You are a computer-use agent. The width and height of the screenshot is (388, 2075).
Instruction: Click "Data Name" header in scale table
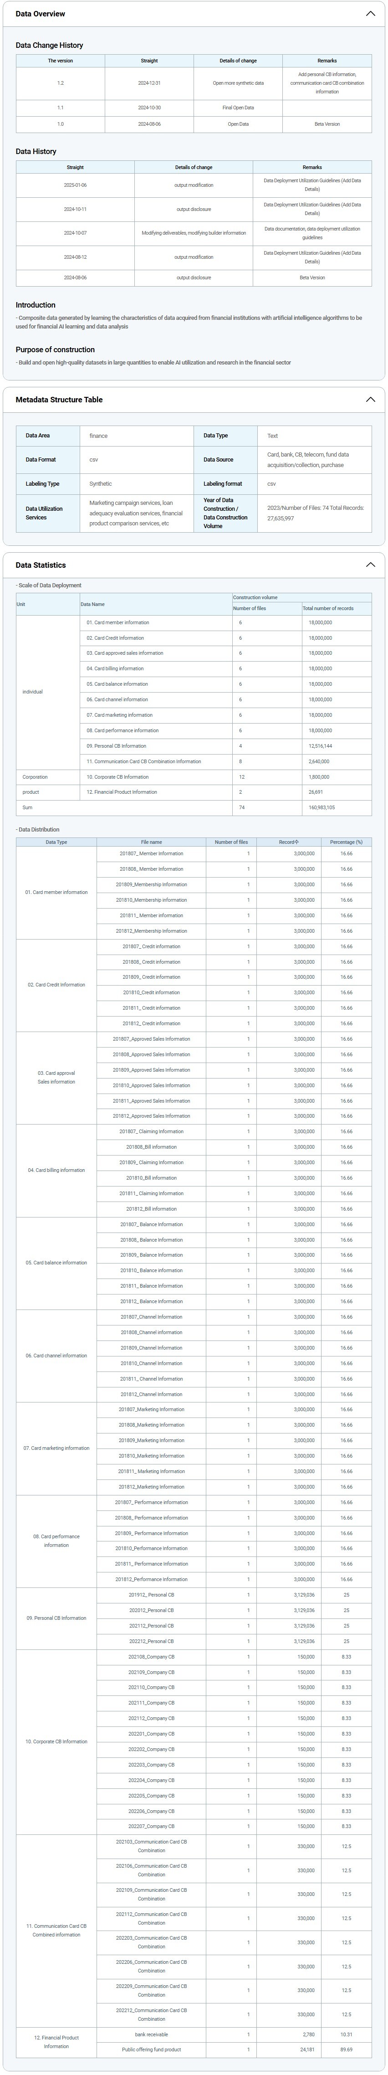click(92, 604)
